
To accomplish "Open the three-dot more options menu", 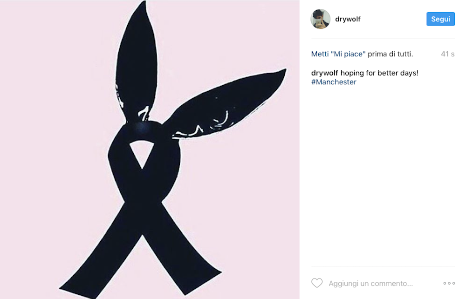I will (449, 283).
